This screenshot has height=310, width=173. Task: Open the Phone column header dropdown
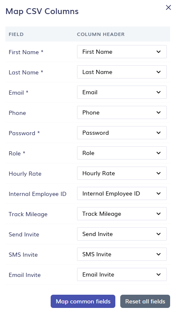coord(122,112)
